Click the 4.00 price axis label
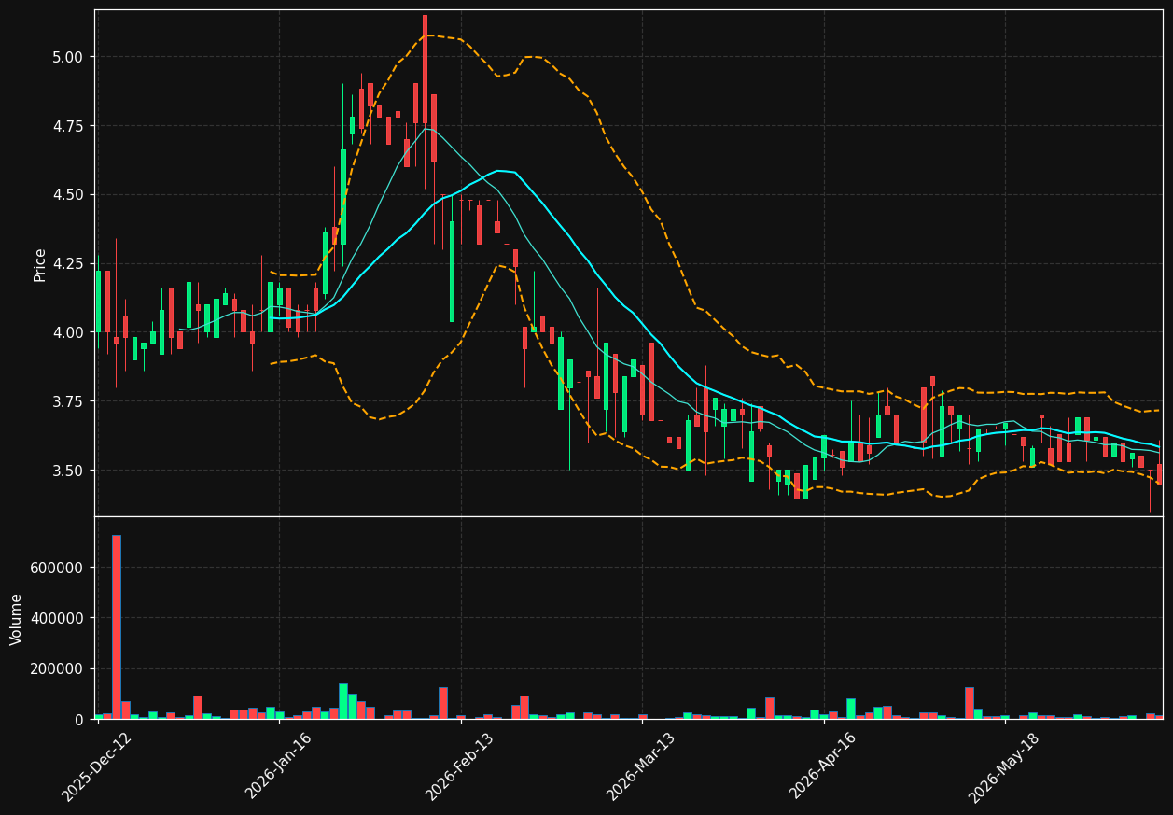Screen dimensions: 1173x815 point(67,332)
